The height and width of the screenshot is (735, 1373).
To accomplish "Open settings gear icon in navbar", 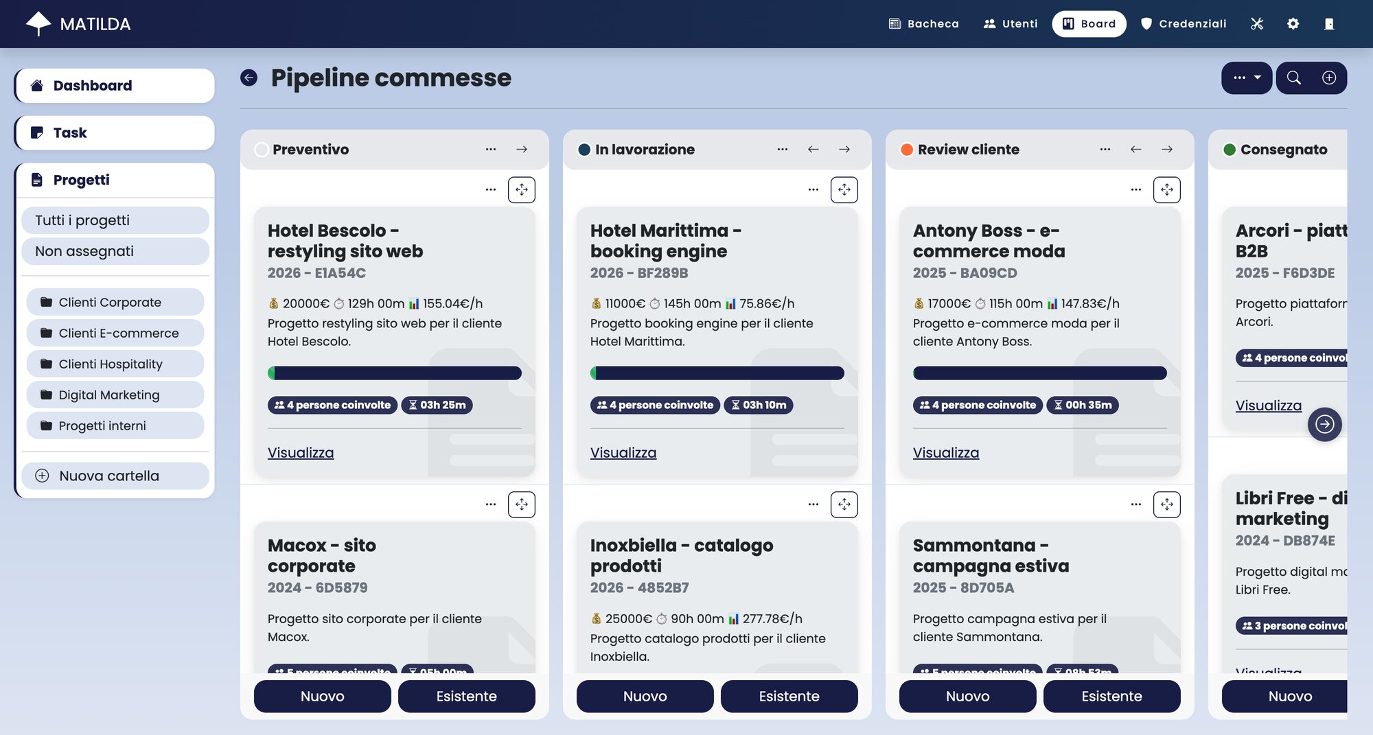I will [1293, 24].
